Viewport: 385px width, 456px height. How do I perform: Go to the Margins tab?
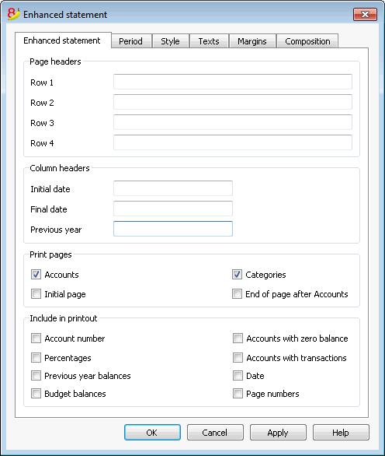(x=252, y=41)
